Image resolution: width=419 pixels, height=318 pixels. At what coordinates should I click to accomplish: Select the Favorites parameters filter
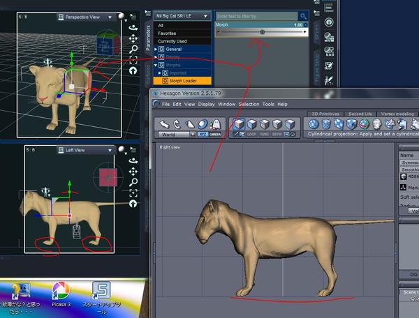pos(182,33)
